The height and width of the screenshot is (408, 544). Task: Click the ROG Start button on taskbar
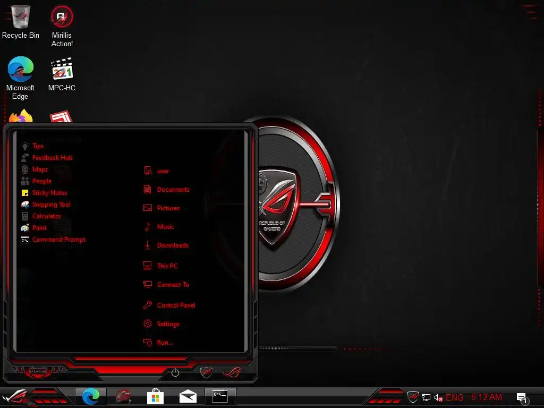(15, 397)
